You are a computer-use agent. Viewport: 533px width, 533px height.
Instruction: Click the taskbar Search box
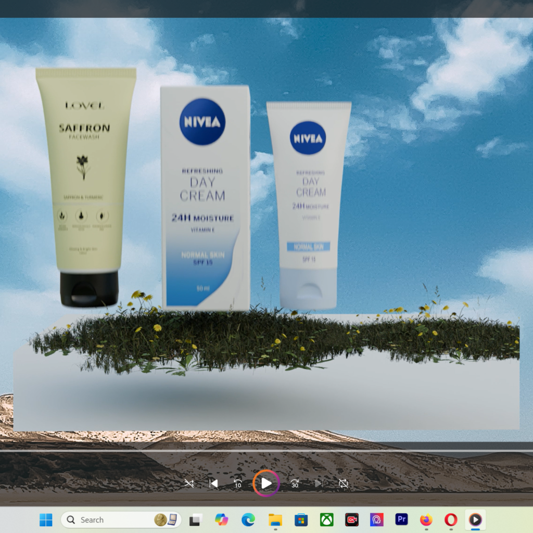[121, 519]
